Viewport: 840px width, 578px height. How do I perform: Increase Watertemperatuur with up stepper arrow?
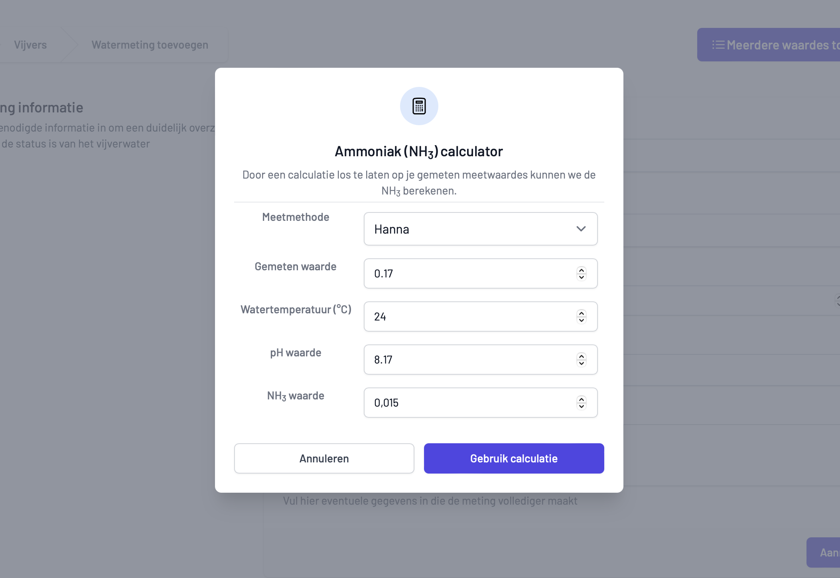[x=582, y=313]
